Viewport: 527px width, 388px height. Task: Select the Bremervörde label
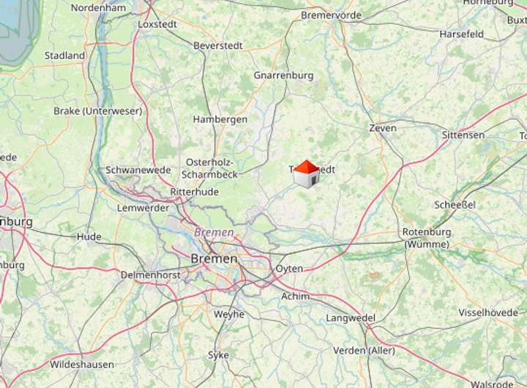(x=331, y=15)
